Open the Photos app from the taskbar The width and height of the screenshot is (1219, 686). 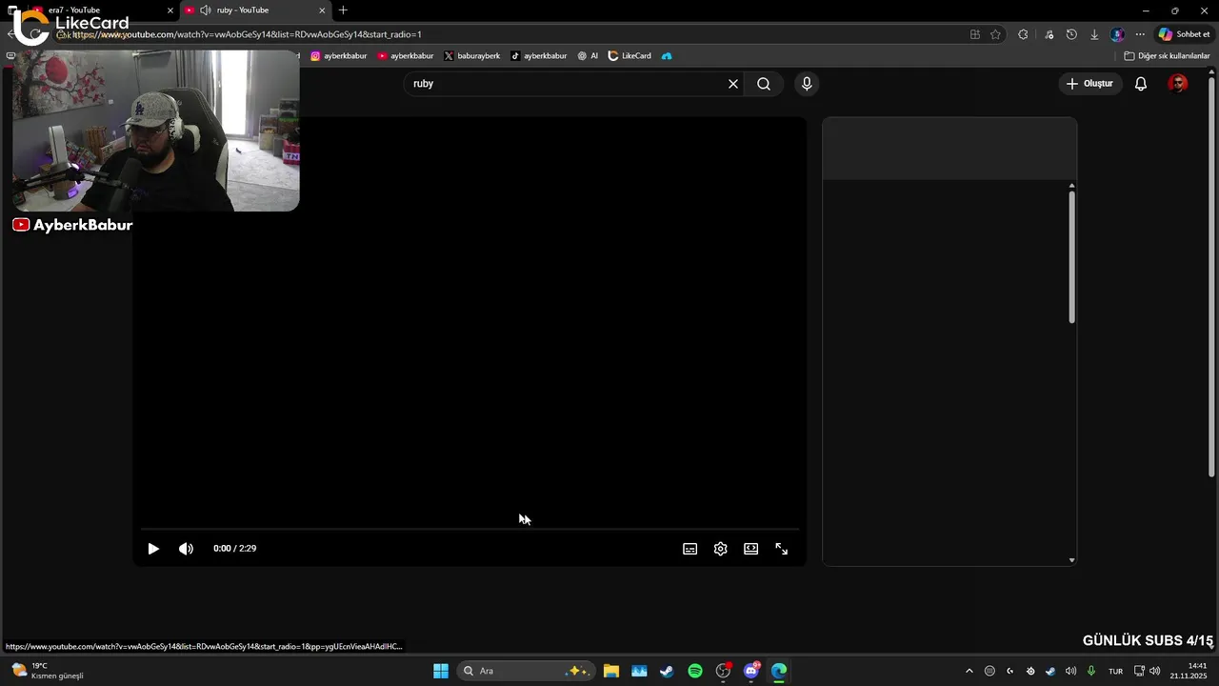point(639,671)
